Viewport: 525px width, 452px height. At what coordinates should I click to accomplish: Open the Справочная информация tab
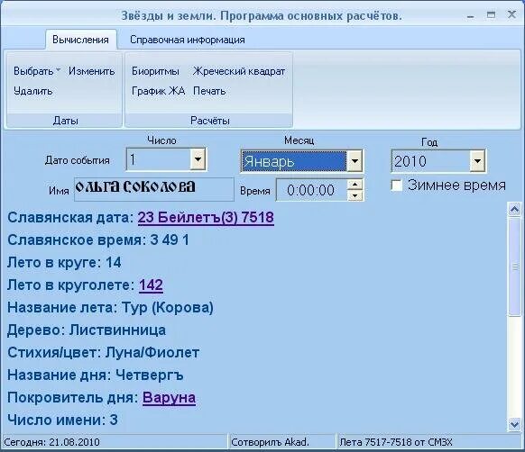click(x=187, y=40)
